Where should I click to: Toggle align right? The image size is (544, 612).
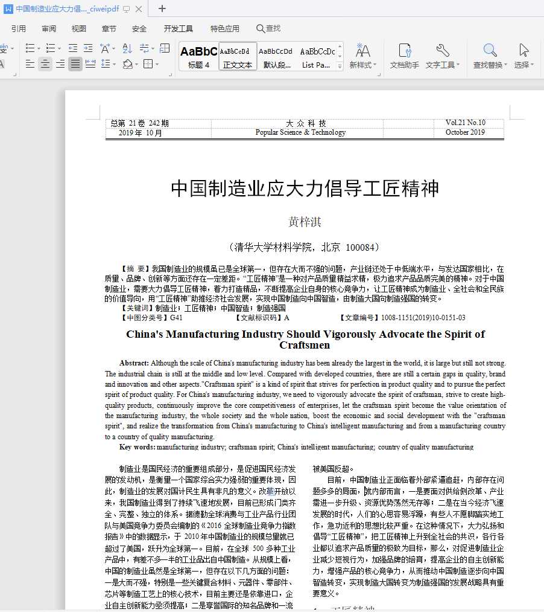(60, 63)
